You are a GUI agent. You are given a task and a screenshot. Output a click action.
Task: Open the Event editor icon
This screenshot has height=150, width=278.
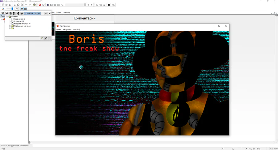(x=55, y=5)
